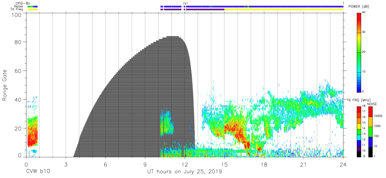Viewport: 386px width, 178px height.
Task: Click the blue Noise strip above 18 UT
Action: click(x=264, y=6)
